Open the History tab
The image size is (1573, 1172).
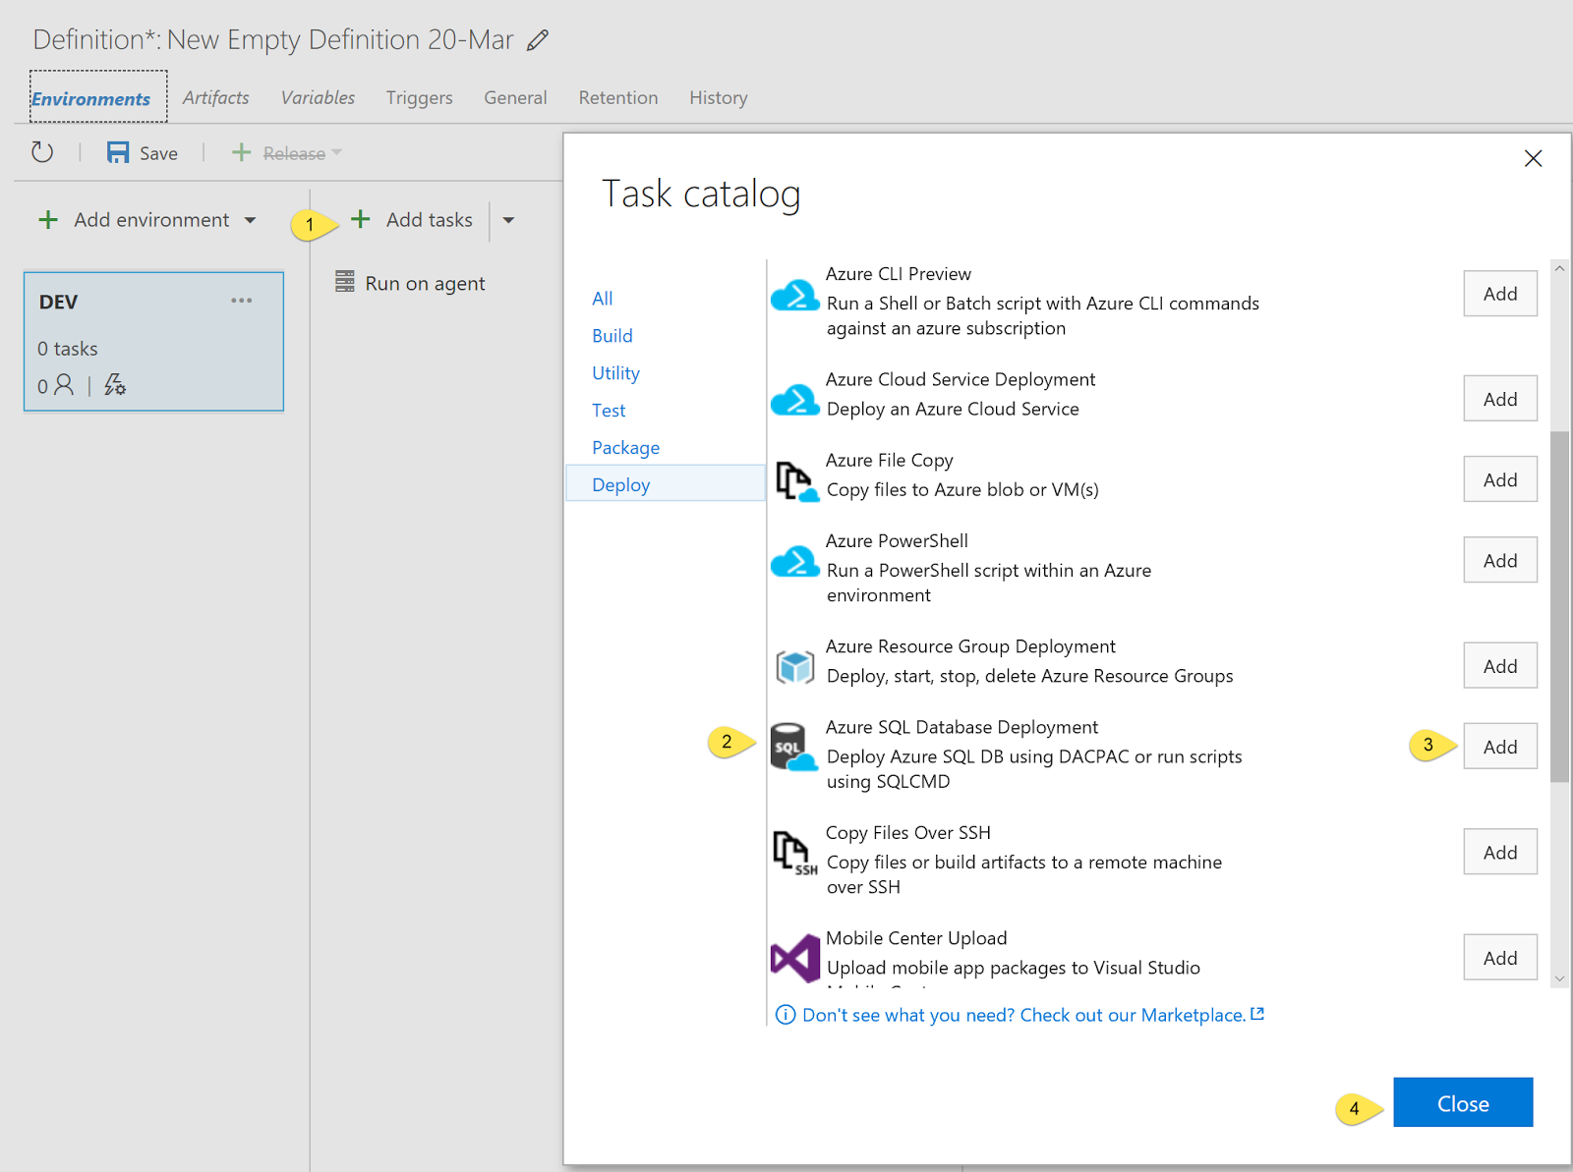point(718,97)
